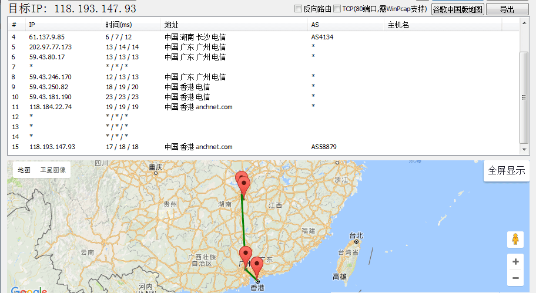Click the 导出 export button
This screenshot has height=293, width=536.
pyautogui.click(x=507, y=9)
